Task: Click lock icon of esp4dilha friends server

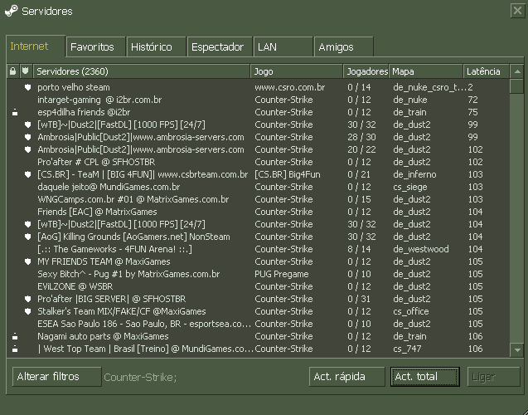Action: (x=15, y=112)
